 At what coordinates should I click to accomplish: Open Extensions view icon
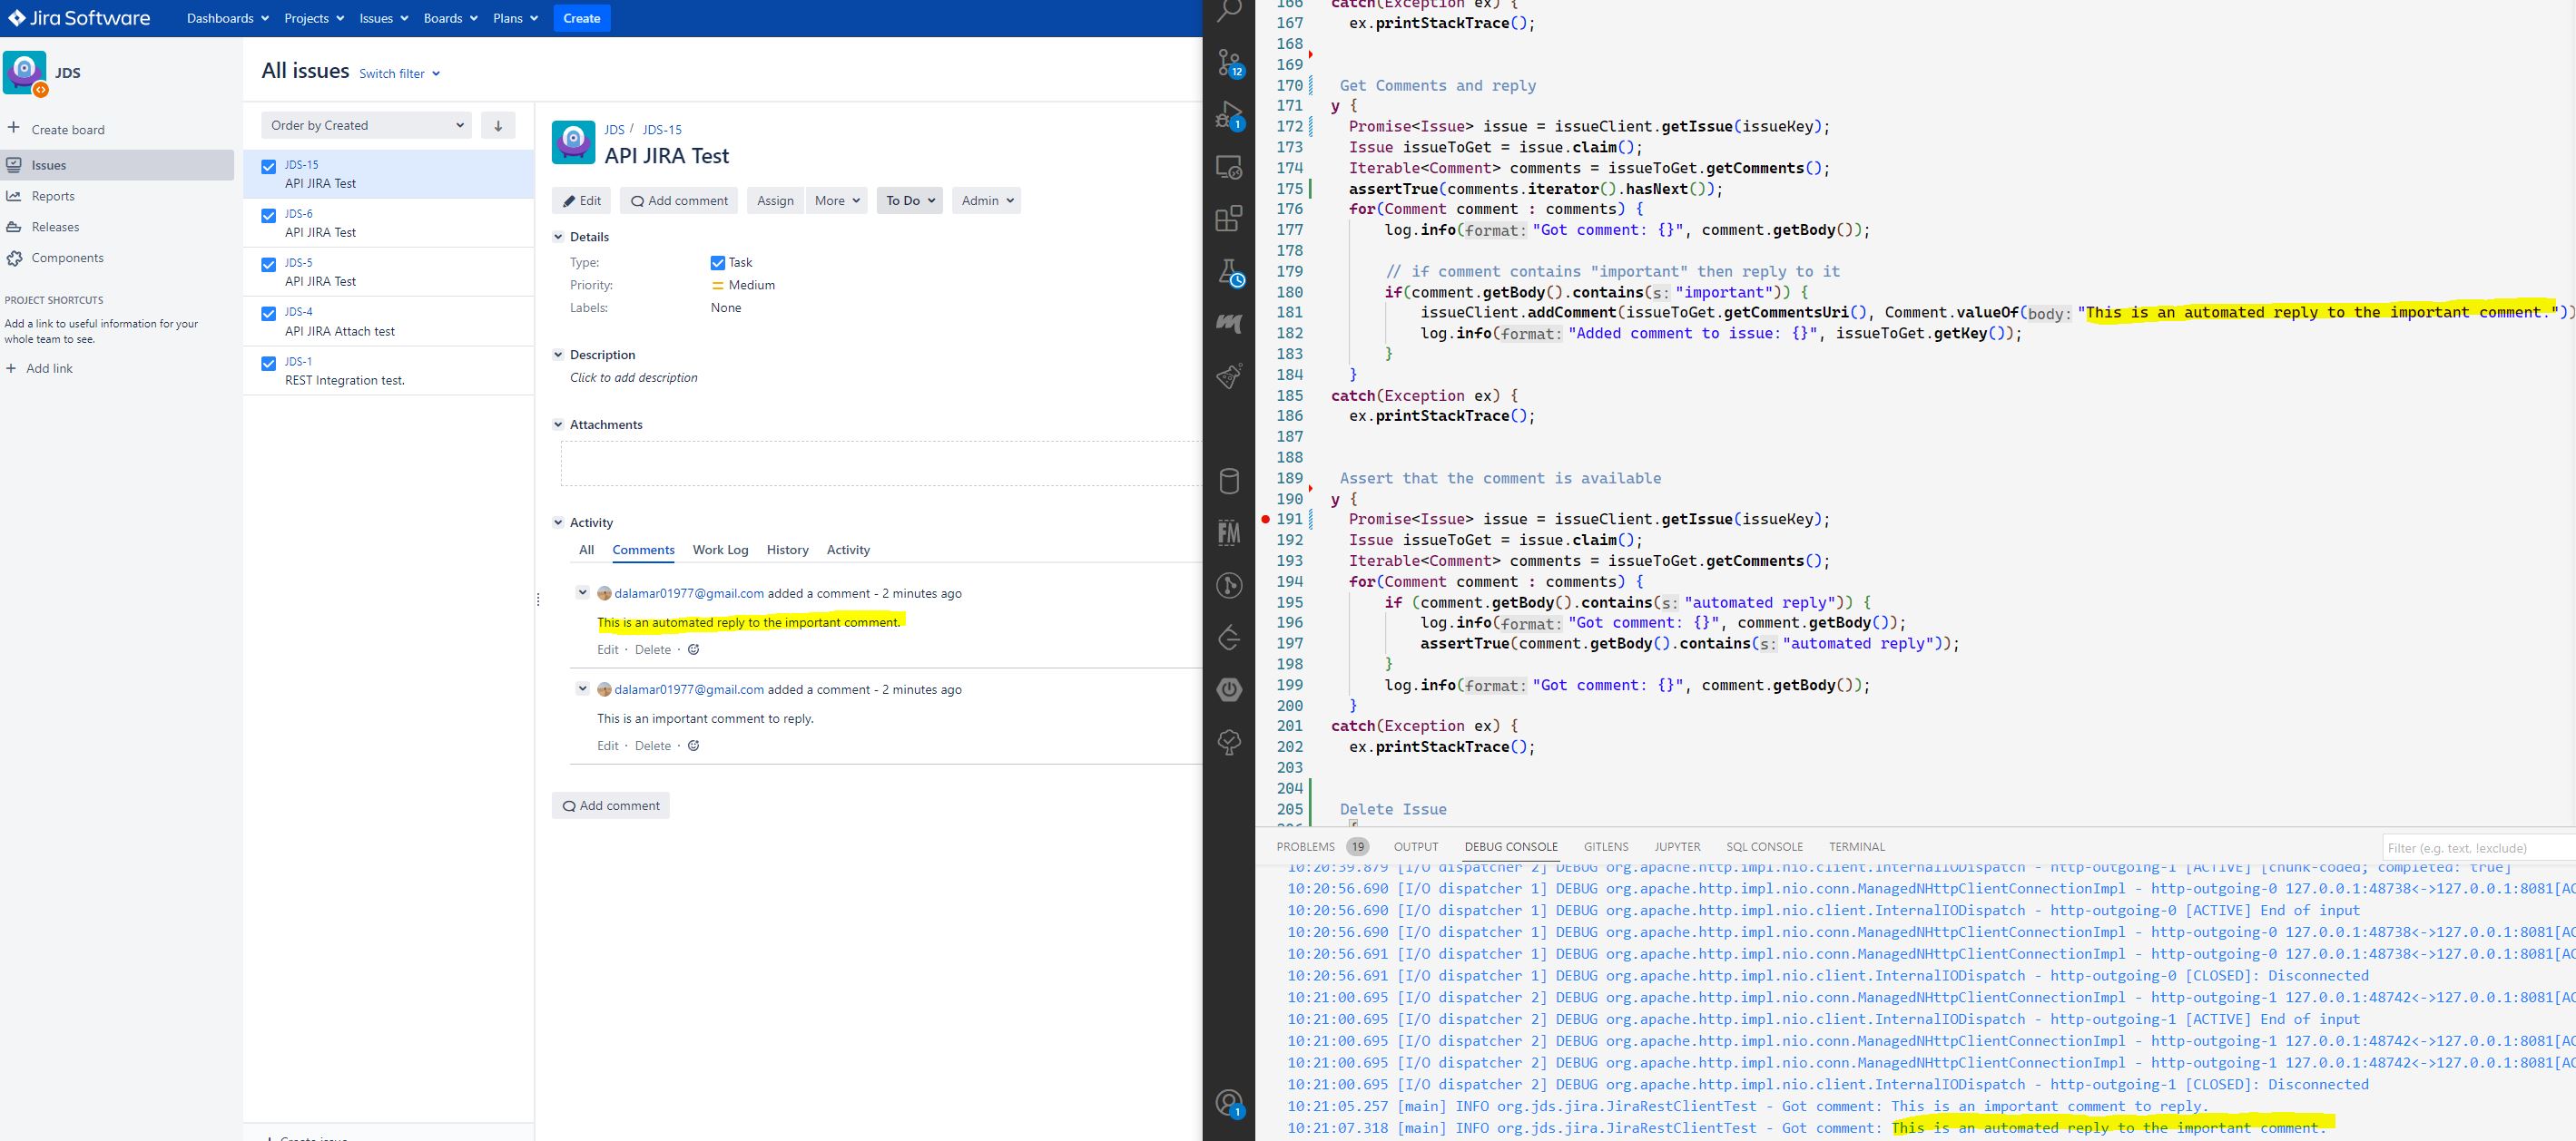(x=1229, y=218)
